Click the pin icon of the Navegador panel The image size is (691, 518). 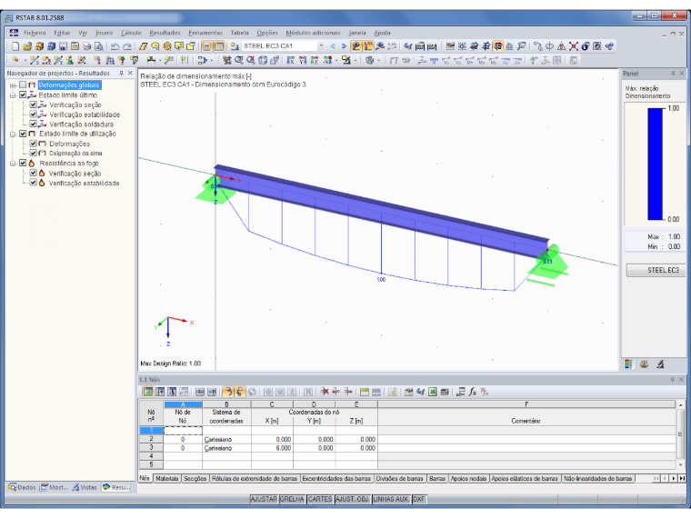point(121,73)
